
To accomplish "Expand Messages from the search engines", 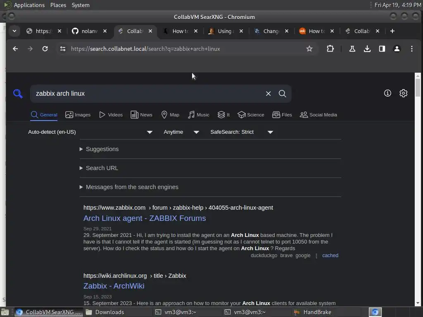I will (x=129, y=187).
